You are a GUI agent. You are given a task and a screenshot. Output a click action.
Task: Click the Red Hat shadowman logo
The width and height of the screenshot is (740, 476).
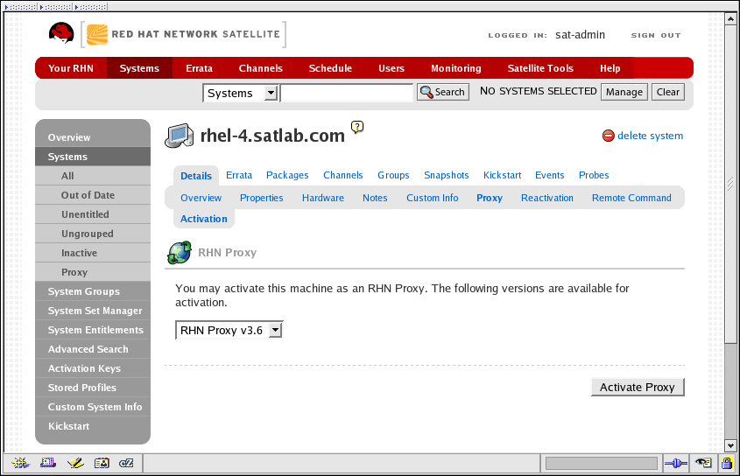[x=61, y=33]
